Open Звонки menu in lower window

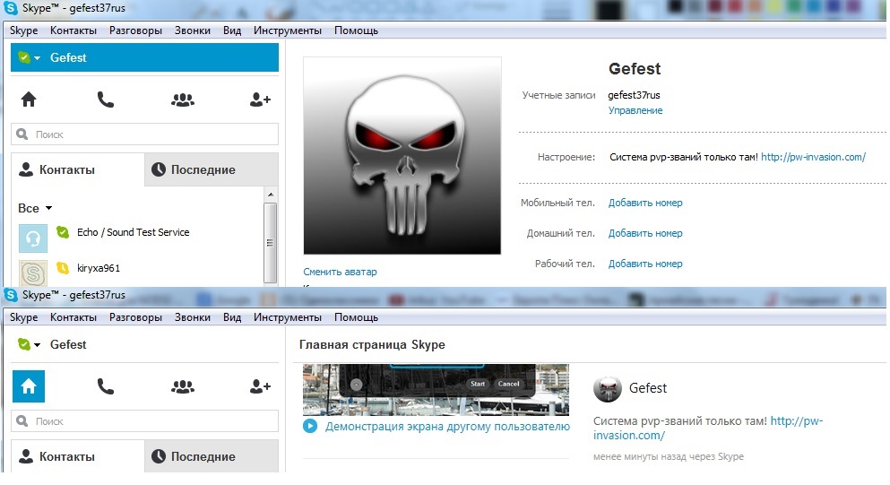(x=193, y=317)
